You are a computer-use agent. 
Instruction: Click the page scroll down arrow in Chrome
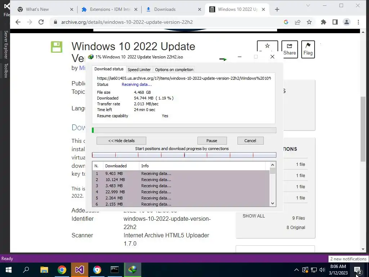pyautogui.click(x=363, y=249)
